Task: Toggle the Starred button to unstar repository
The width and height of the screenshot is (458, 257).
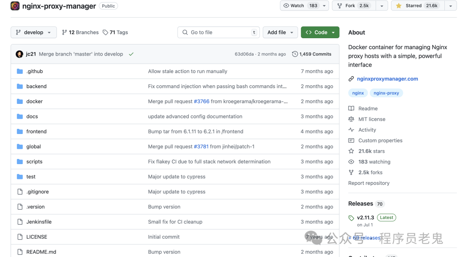Action: 418,6
